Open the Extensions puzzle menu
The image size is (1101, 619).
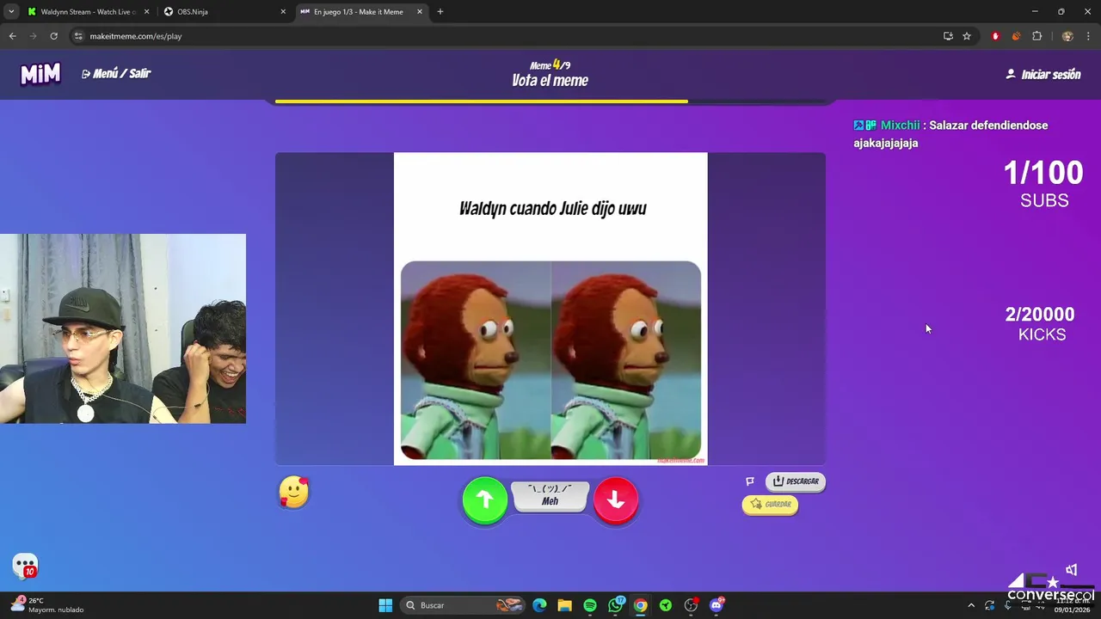1036,36
